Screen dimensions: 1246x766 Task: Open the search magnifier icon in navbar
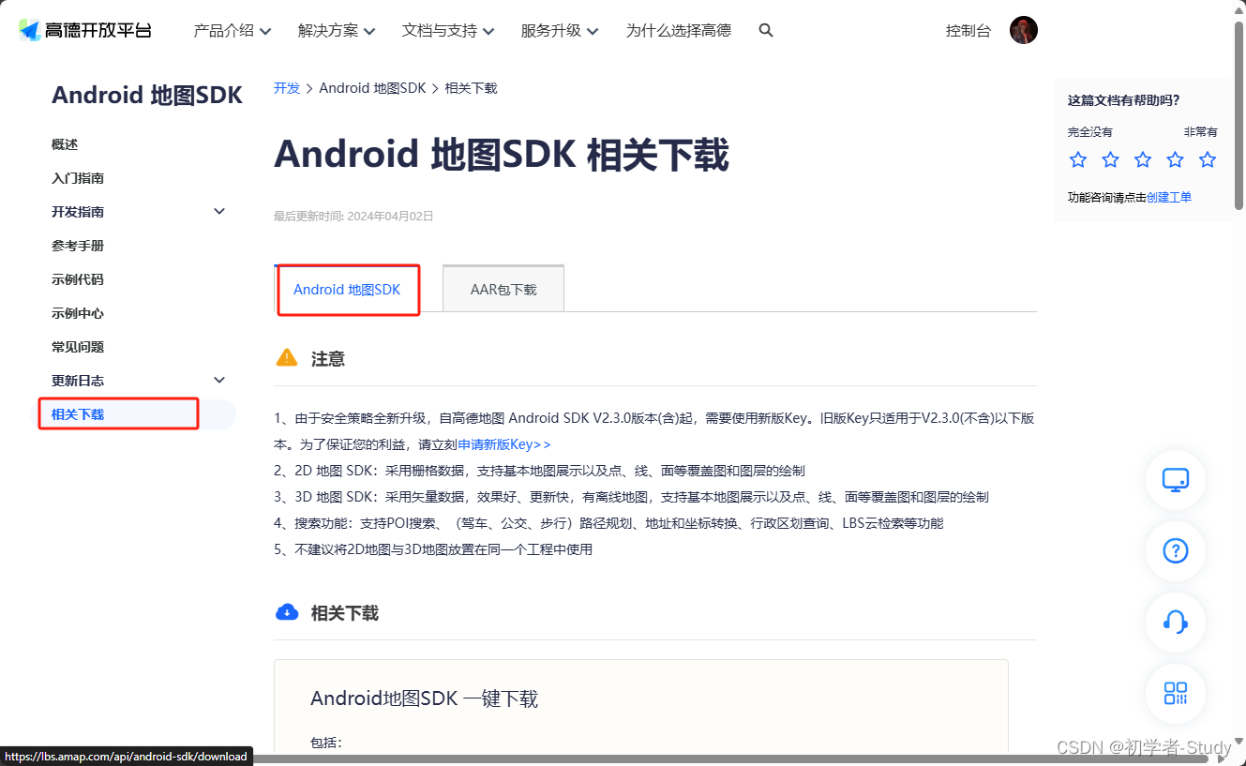point(766,30)
